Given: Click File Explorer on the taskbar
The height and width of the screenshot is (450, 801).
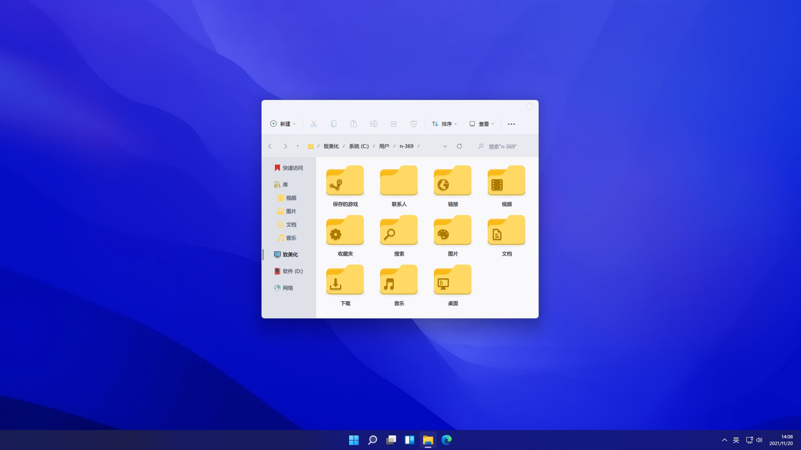Looking at the screenshot, I should [428, 440].
